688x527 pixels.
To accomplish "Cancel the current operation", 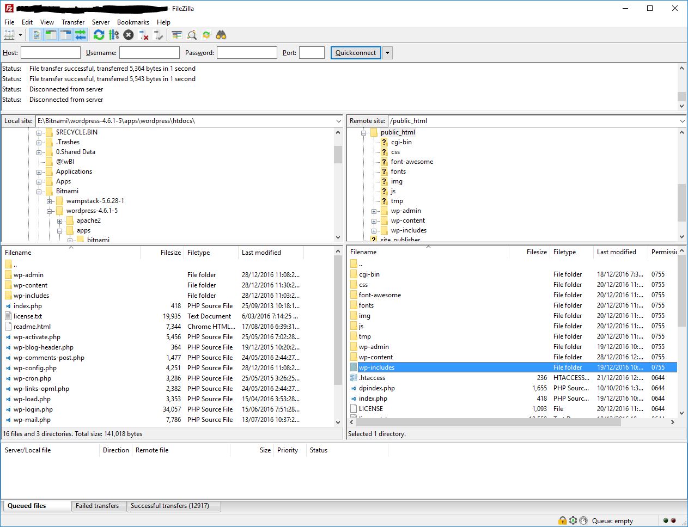I will (129, 35).
